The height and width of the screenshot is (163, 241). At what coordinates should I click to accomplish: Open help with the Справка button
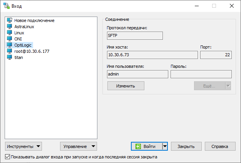(220, 146)
